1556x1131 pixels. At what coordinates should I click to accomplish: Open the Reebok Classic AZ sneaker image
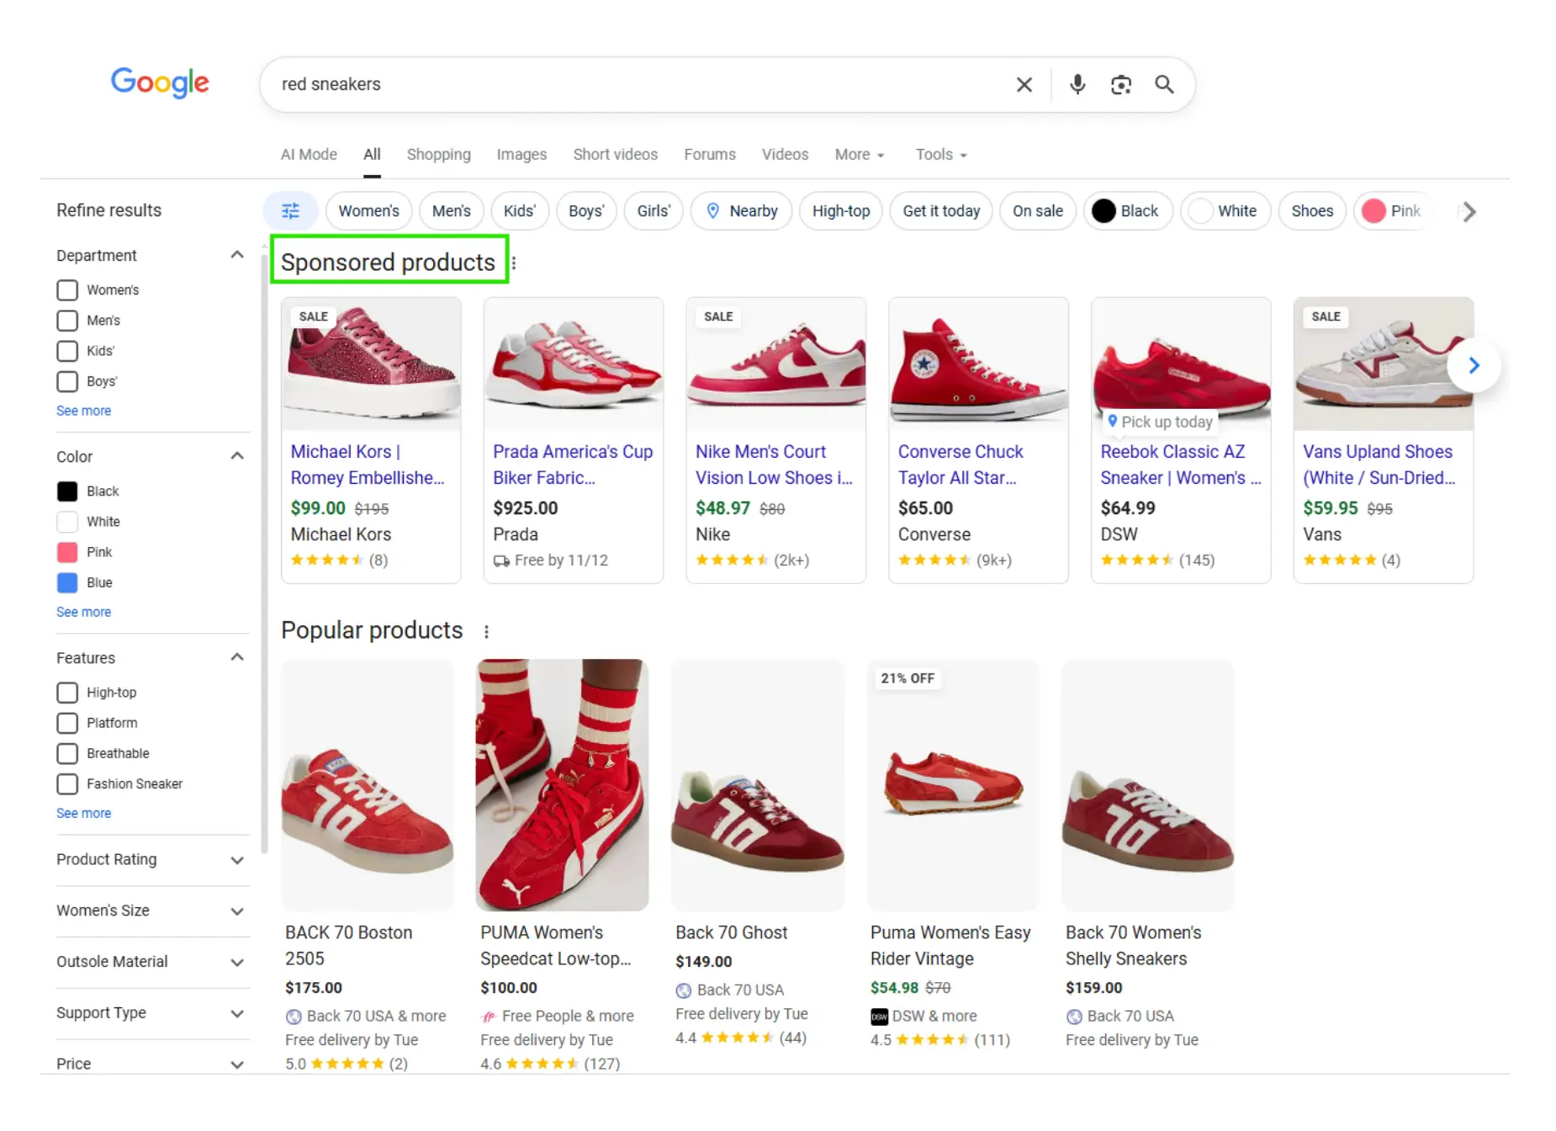pyautogui.click(x=1181, y=364)
